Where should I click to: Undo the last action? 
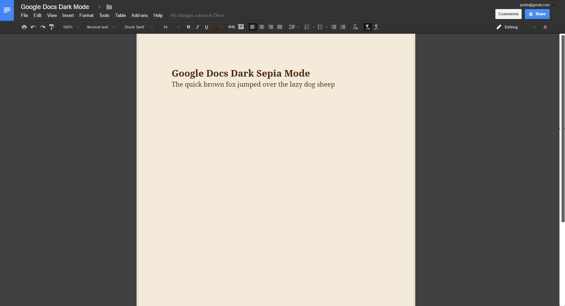point(33,27)
